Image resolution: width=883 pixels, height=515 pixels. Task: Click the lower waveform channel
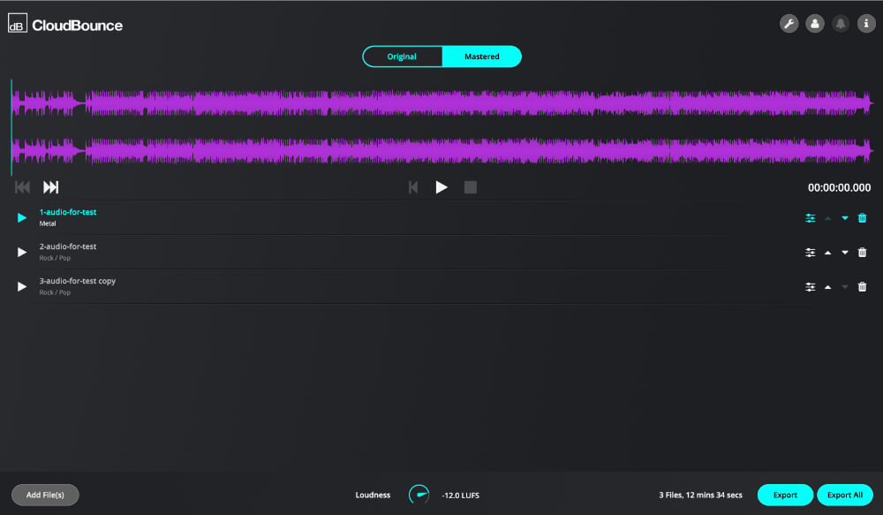click(x=442, y=150)
